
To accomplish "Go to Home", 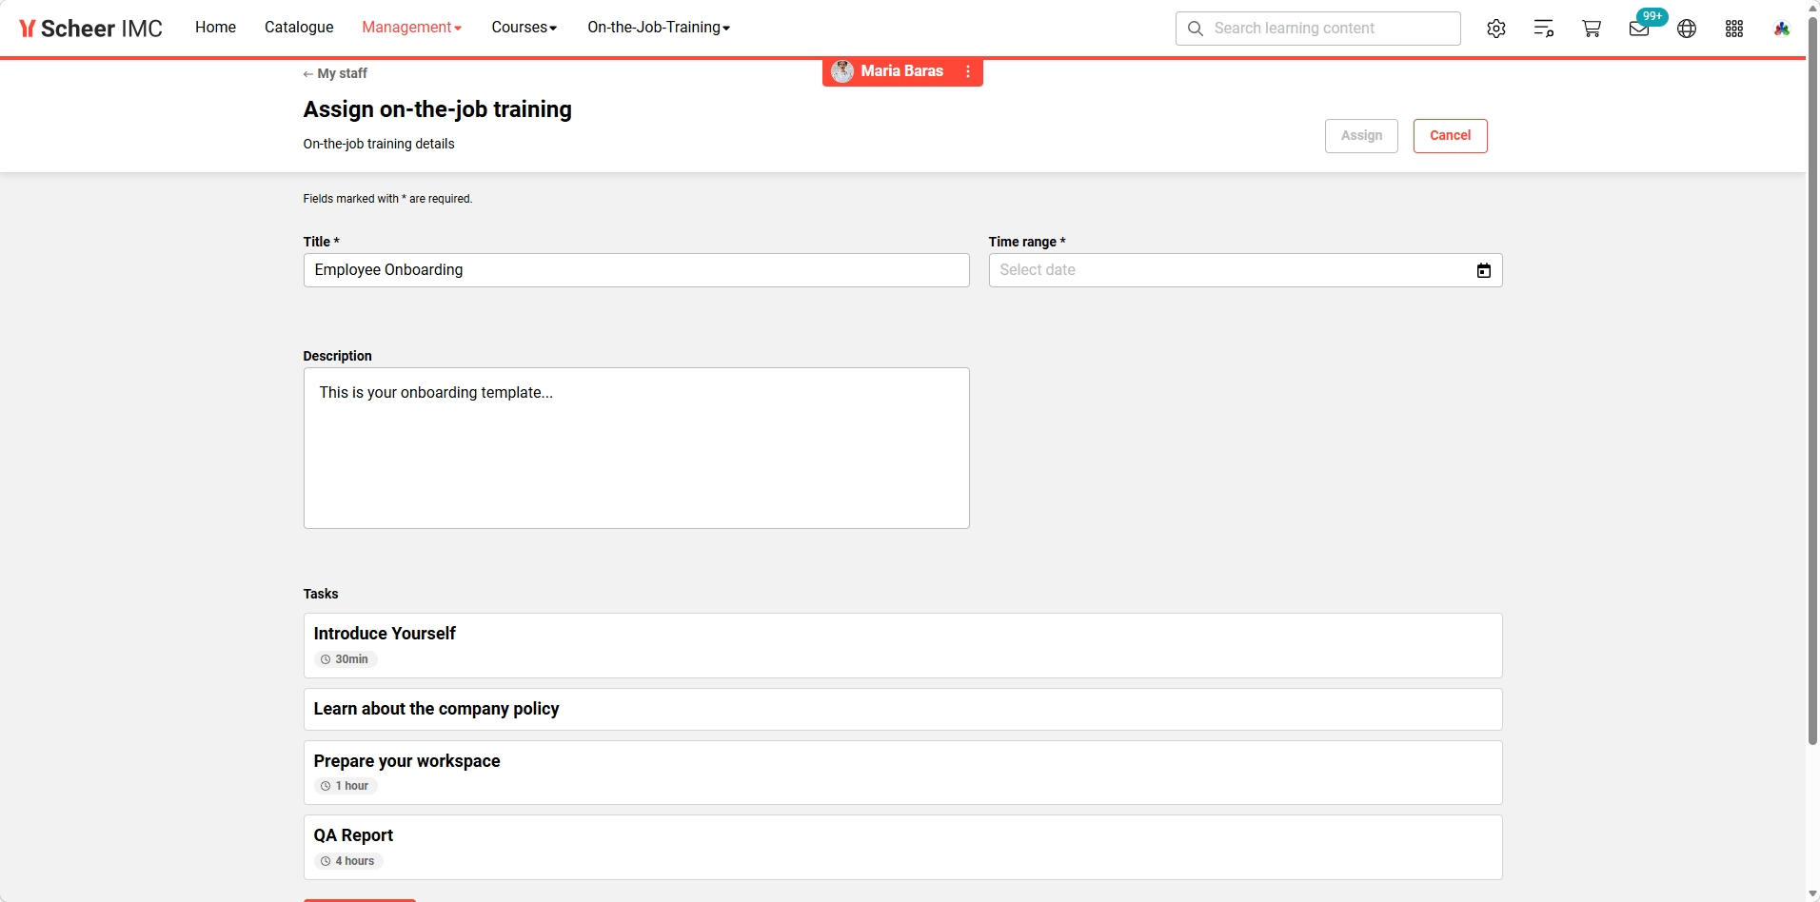I will 215,28.
